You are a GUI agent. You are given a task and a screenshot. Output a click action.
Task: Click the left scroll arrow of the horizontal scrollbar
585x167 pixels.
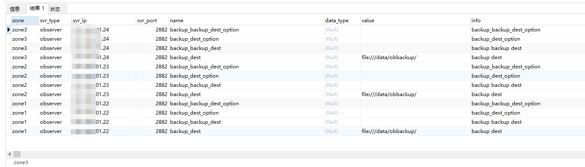point(10,154)
